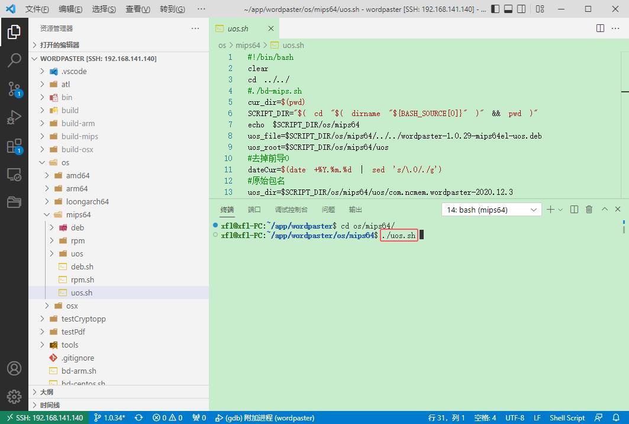The image size is (629, 424).
Task: Open the Remote Explorer view
Action: [x=14, y=174]
